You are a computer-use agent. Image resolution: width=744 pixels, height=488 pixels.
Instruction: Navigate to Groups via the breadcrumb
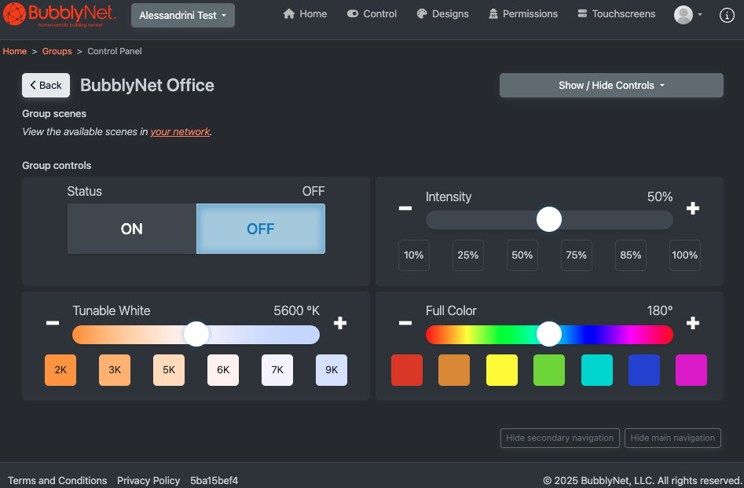pyautogui.click(x=57, y=51)
